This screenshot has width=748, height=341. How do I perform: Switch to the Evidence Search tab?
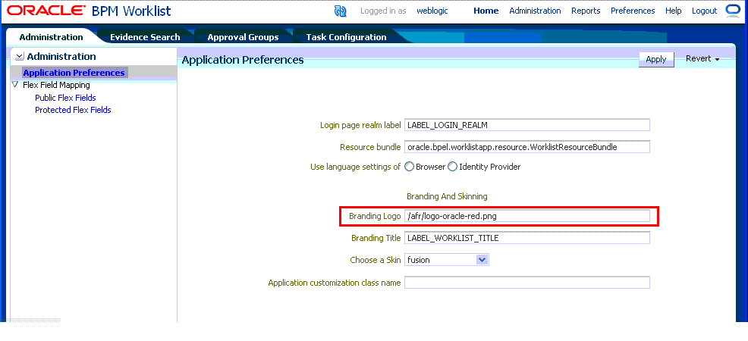(x=145, y=36)
